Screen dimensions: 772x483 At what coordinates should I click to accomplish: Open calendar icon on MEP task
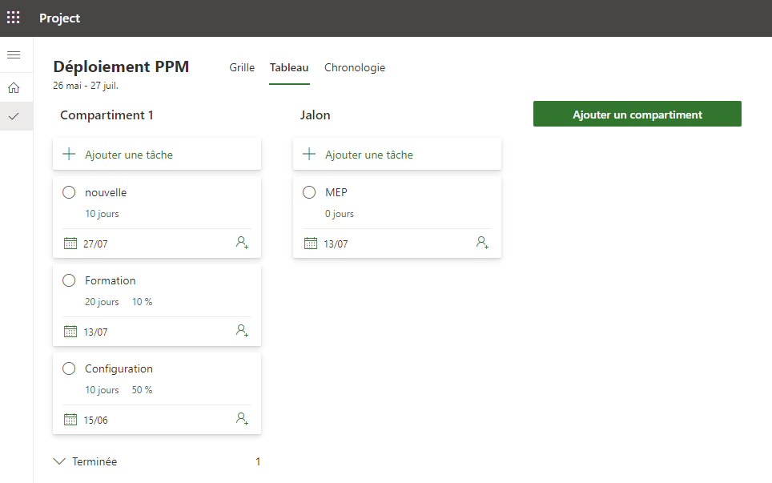(x=311, y=244)
